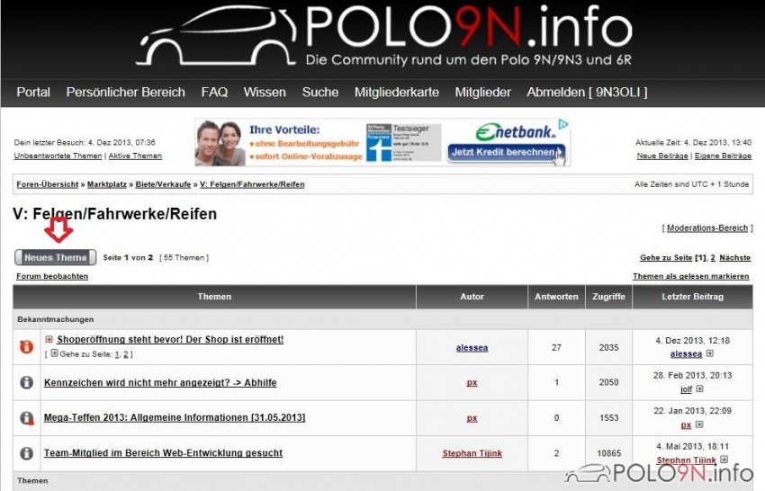Click the Kennzeichen topic info icon
This screenshot has width=765, height=491.
point(26,382)
